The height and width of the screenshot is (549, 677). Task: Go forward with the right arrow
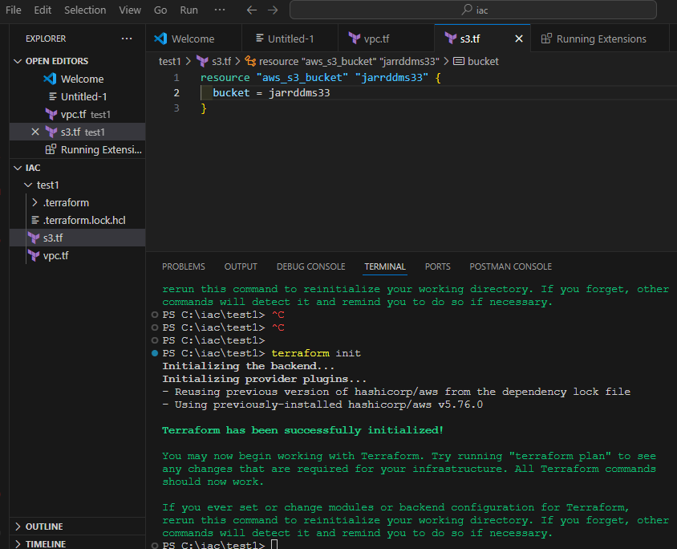(x=273, y=10)
